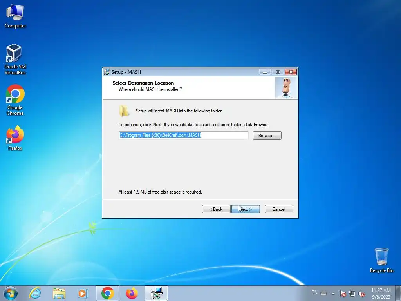Click the Show desktop strip
Viewport: 401px width, 301px height.
pyautogui.click(x=398, y=293)
